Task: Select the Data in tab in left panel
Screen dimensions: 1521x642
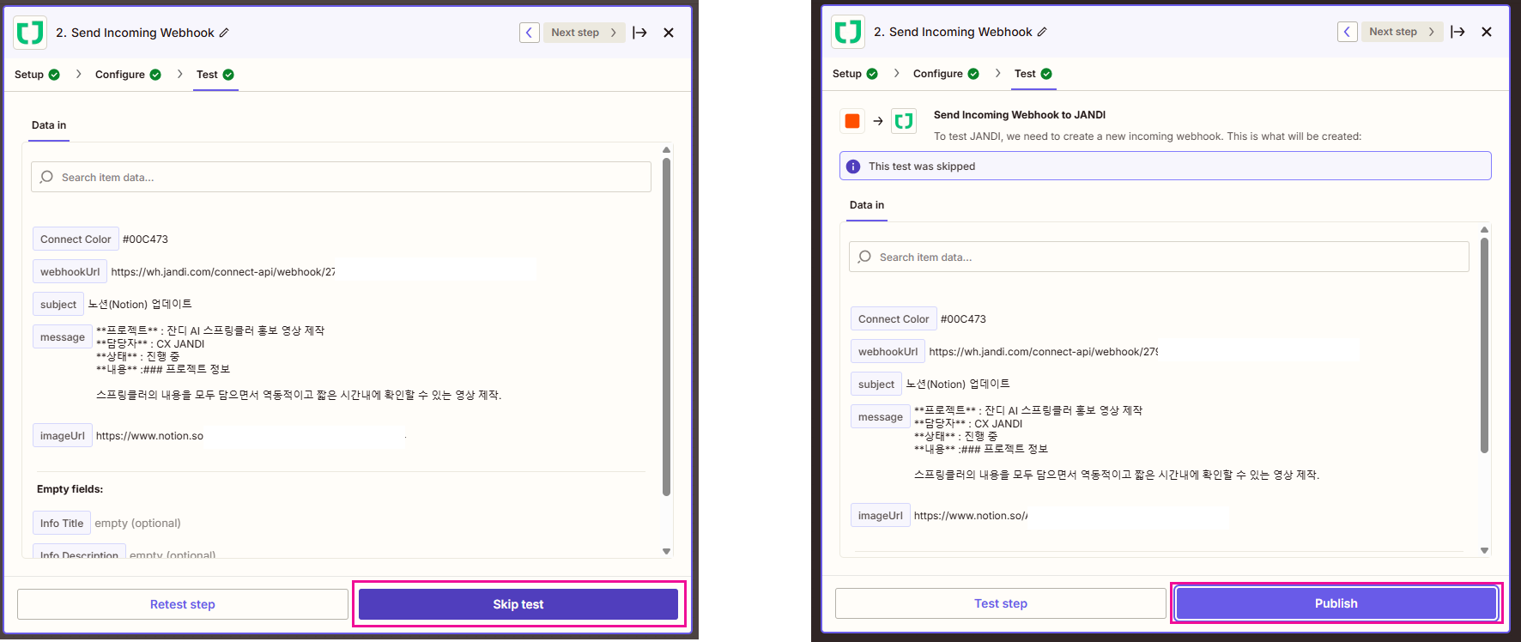Action: point(49,125)
